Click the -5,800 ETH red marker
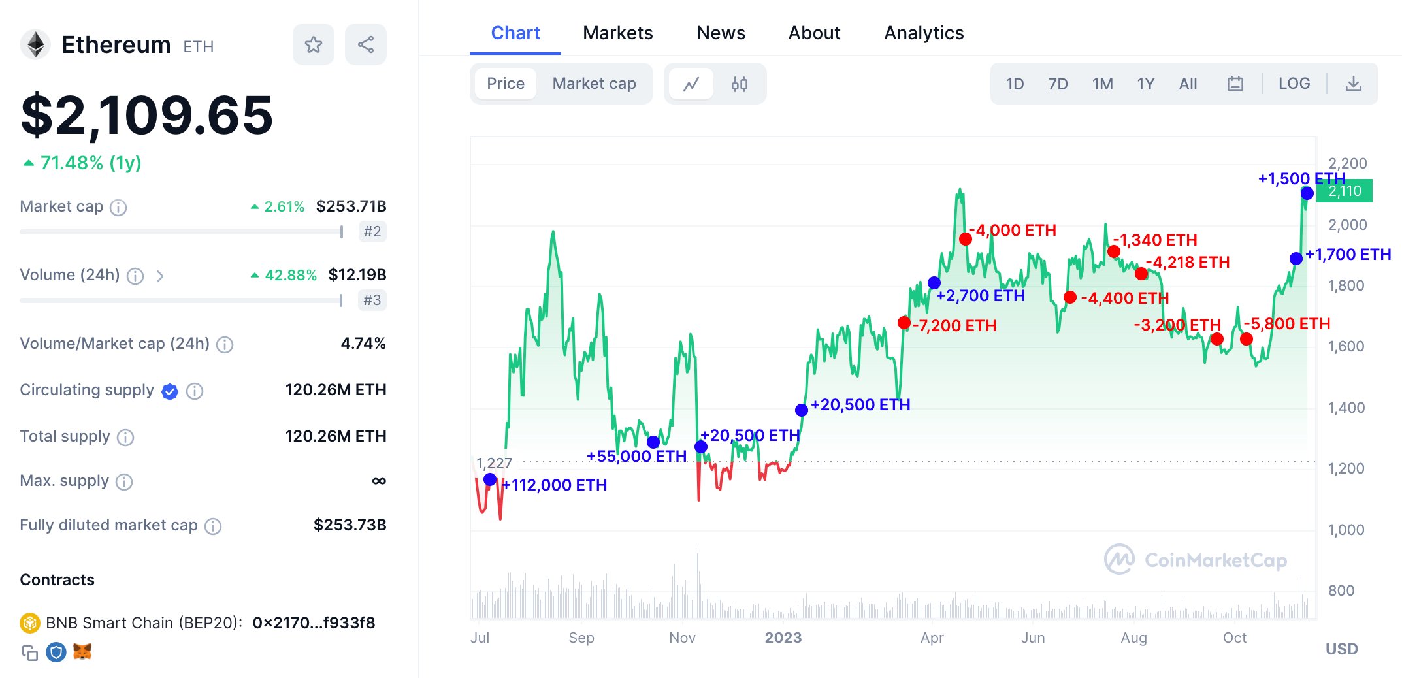Viewport: 1402px width, 678px height. click(1247, 339)
